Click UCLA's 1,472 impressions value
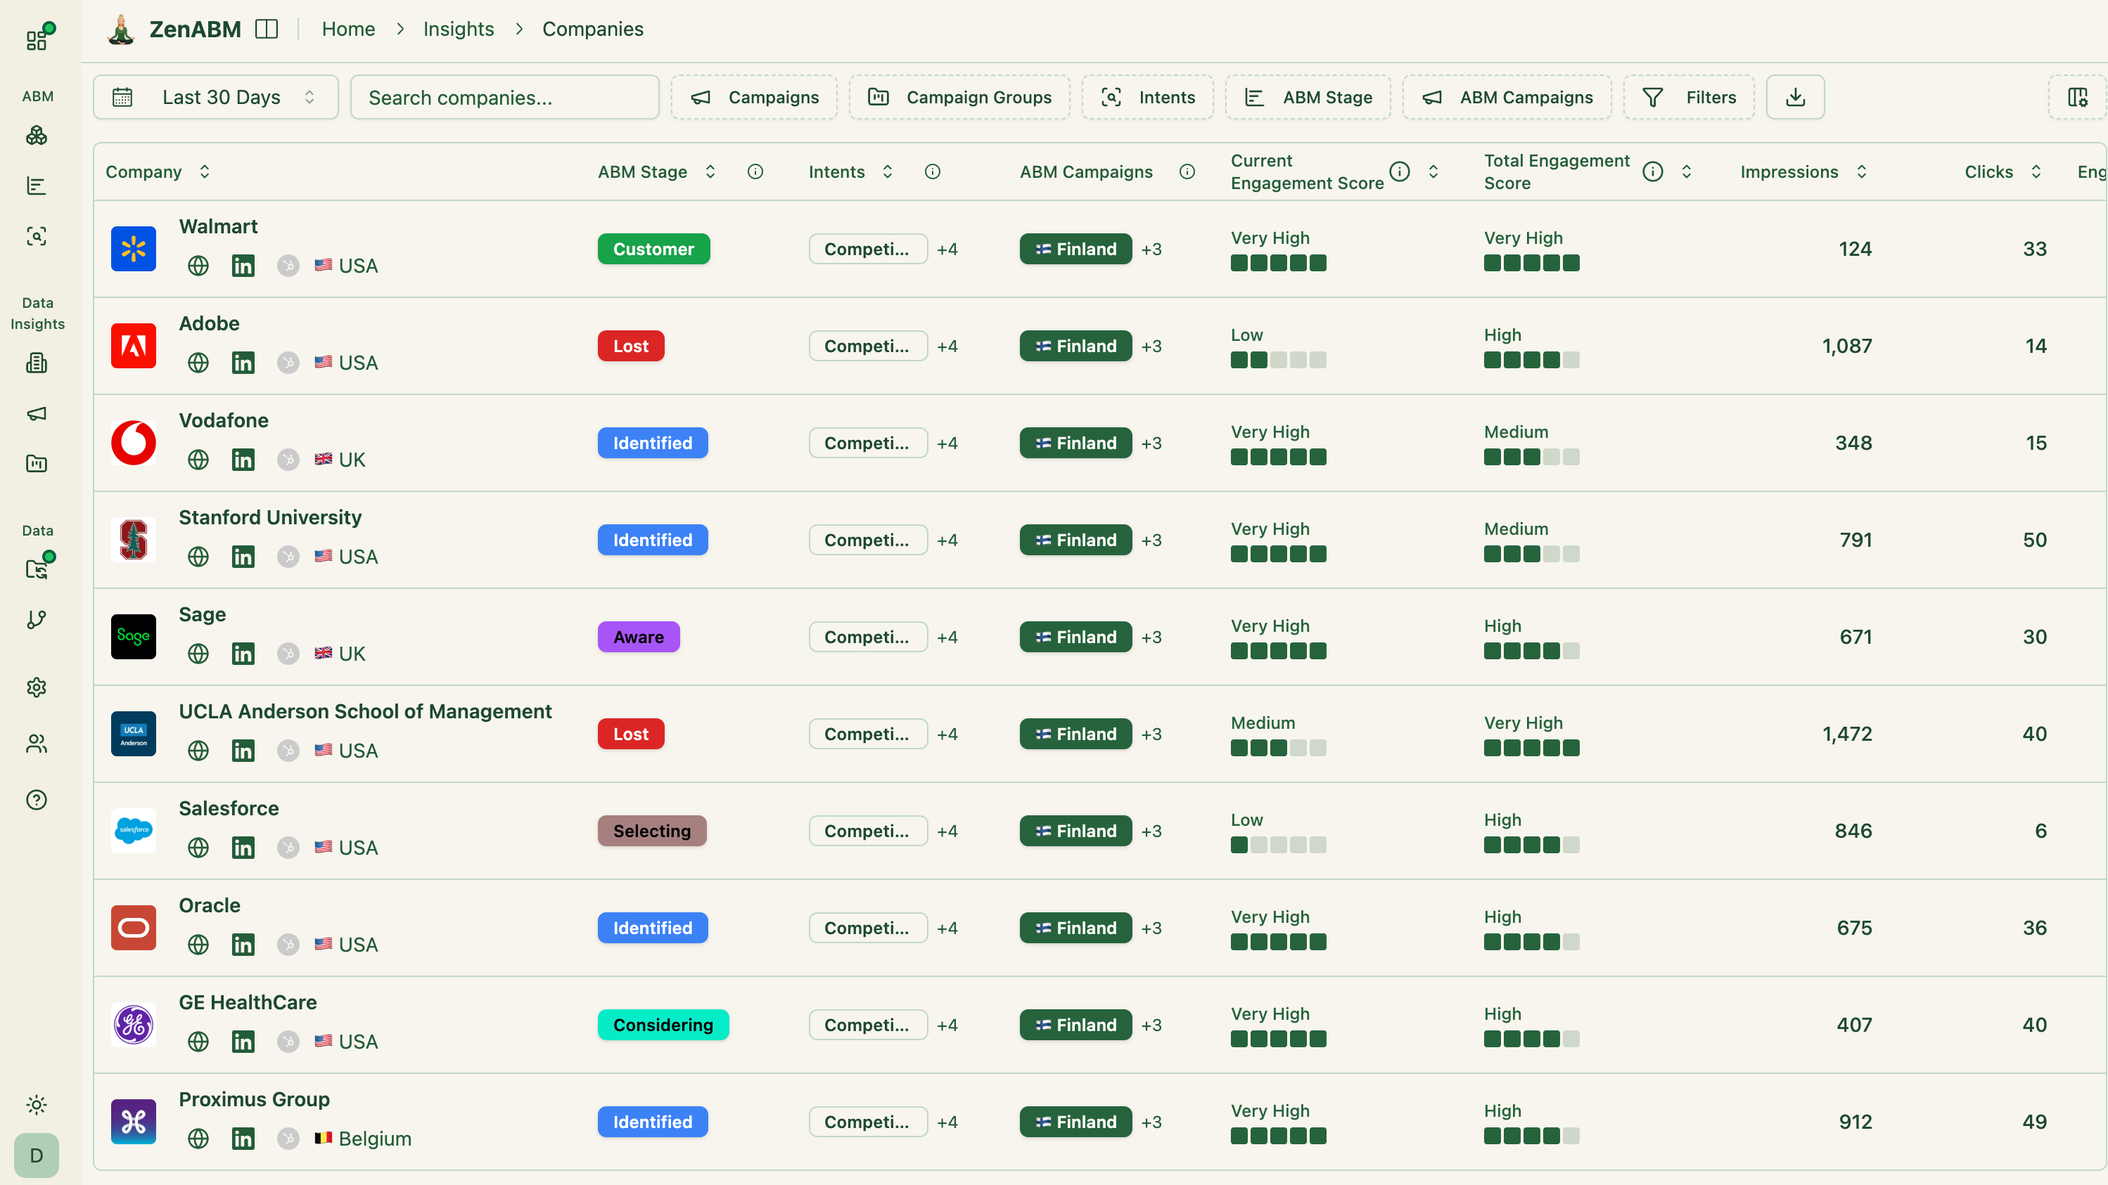This screenshot has width=2108, height=1185. pyautogui.click(x=1847, y=734)
